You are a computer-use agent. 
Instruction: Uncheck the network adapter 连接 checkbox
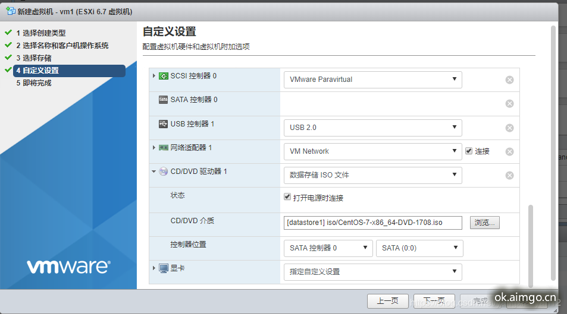tap(469, 151)
